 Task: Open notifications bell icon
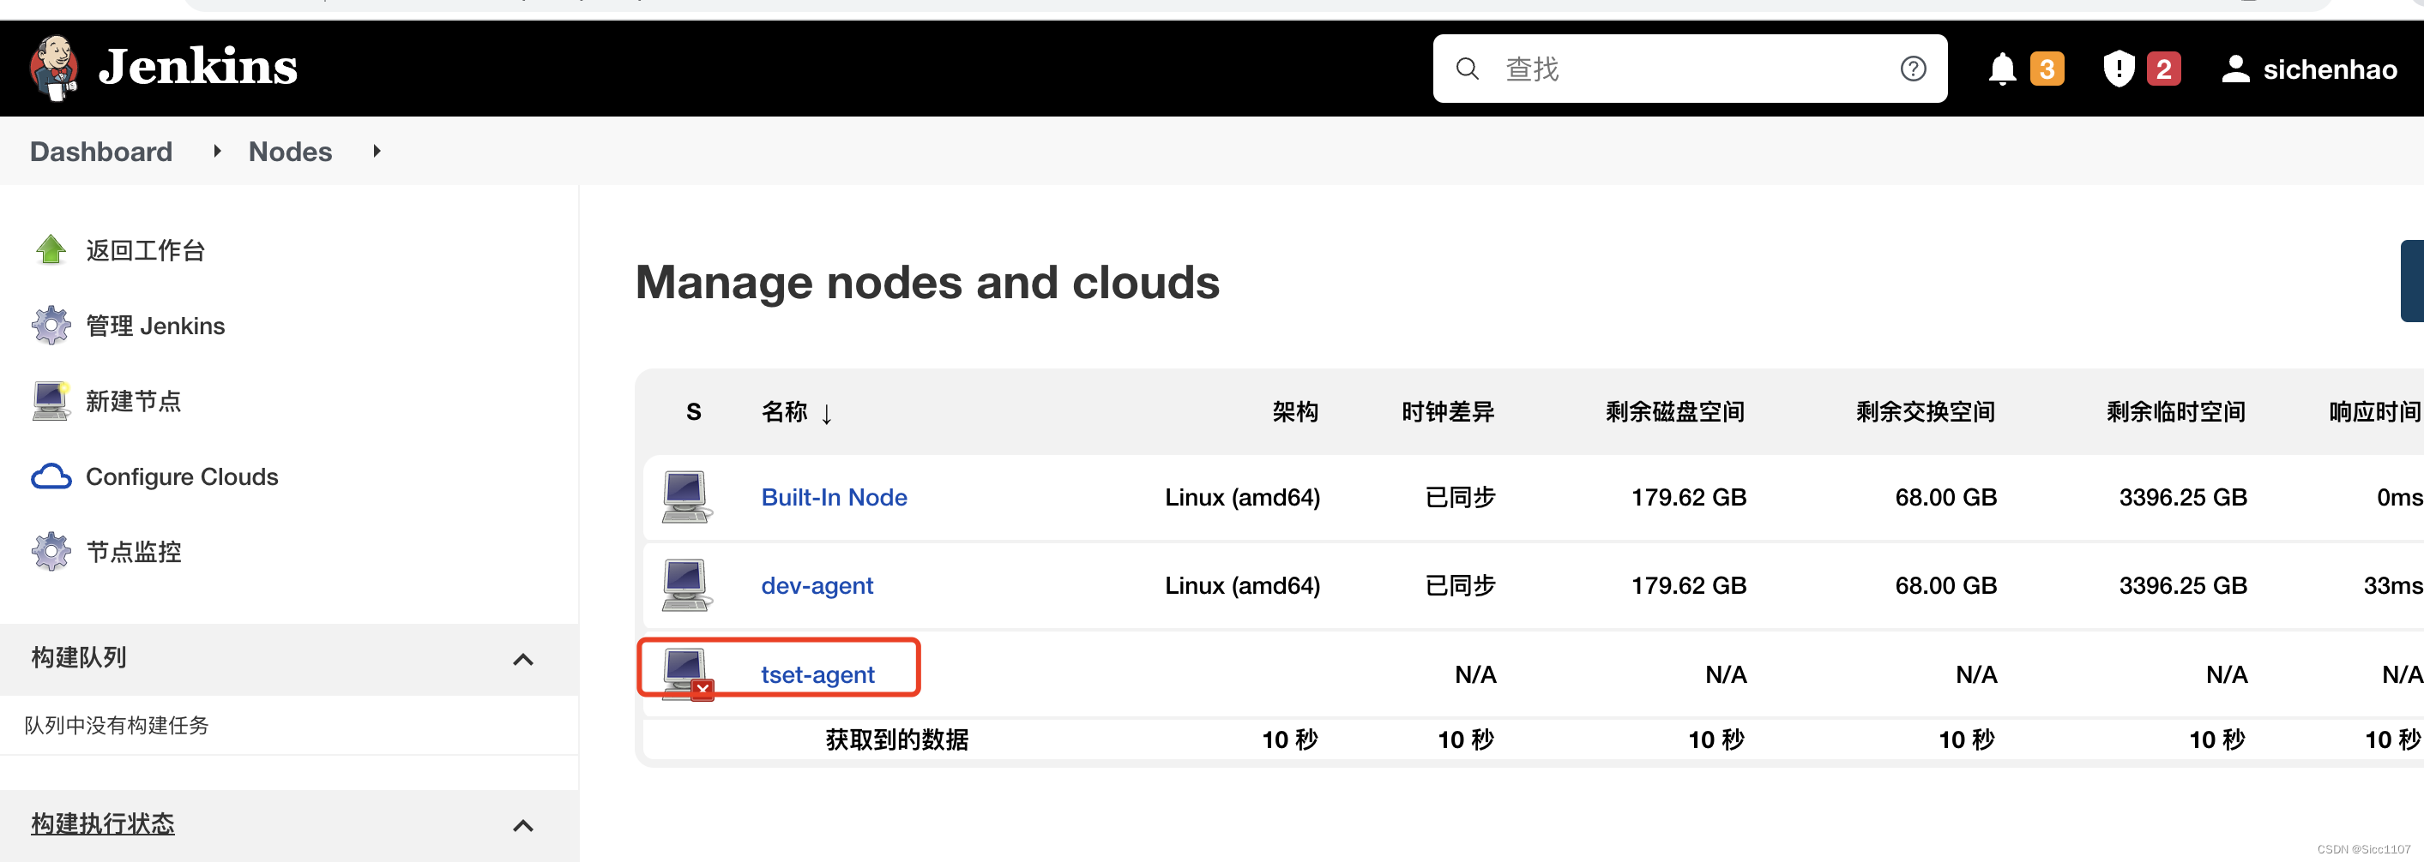coord(2001,69)
